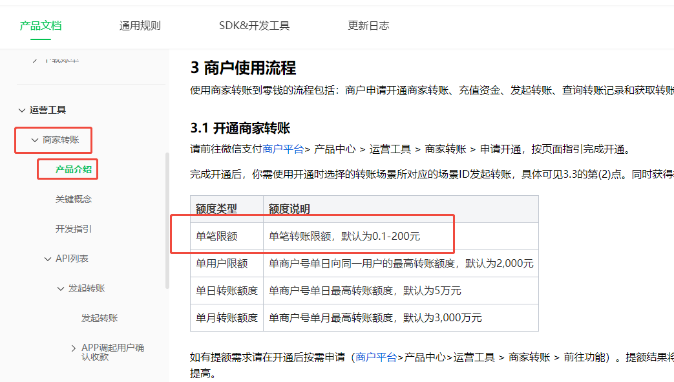674x382 pixels.
Task: Collapse the 发起转账 group chevron
Action: [x=61, y=289]
